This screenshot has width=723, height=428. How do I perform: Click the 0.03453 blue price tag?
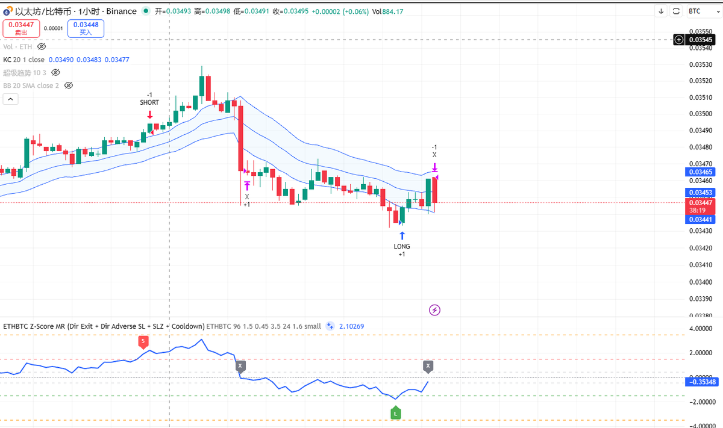pos(700,193)
